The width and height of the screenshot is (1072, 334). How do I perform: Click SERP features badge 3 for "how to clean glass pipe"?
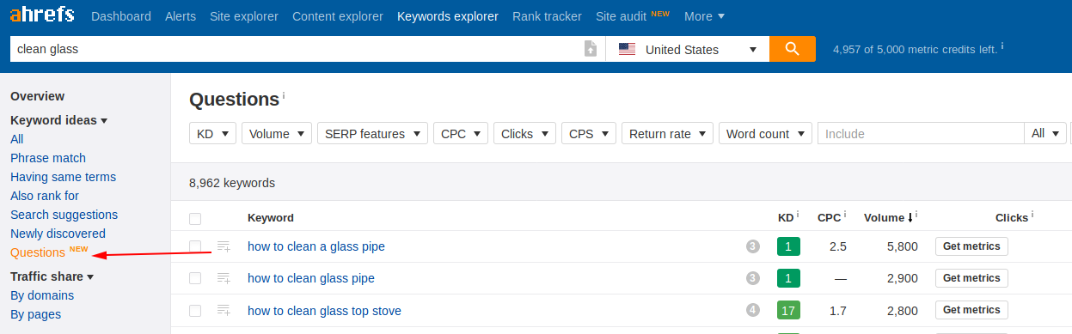753,278
